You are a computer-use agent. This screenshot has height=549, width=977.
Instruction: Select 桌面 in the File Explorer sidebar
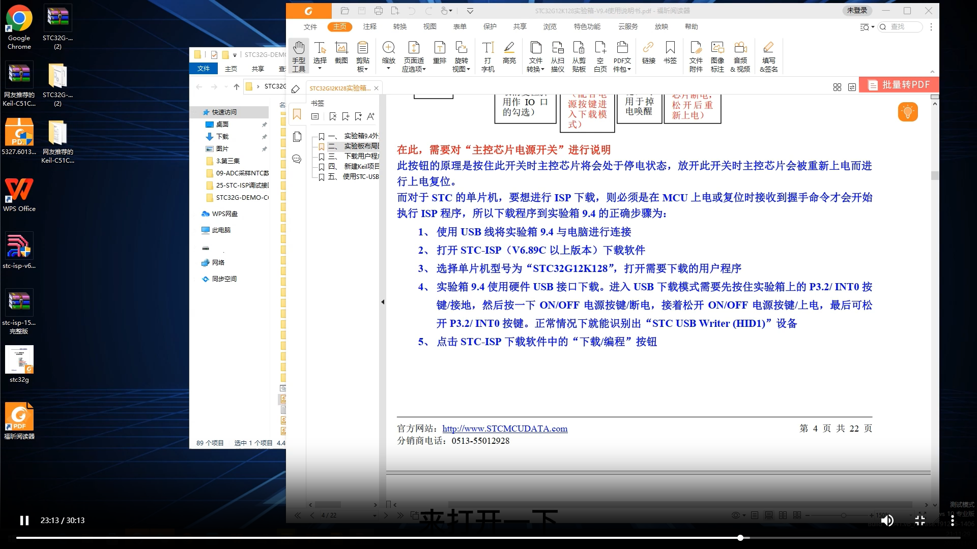(222, 124)
